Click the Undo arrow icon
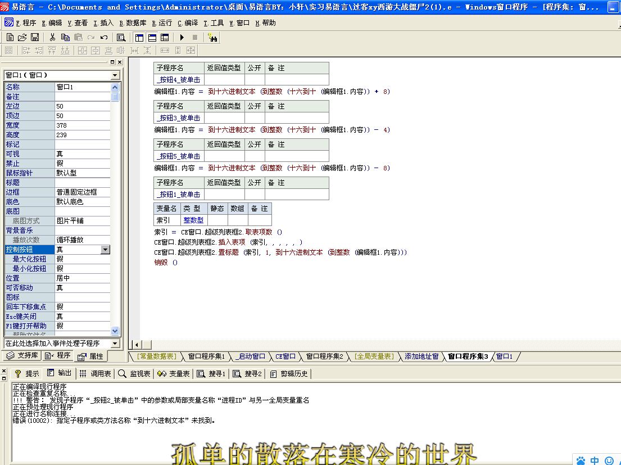 (104, 38)
